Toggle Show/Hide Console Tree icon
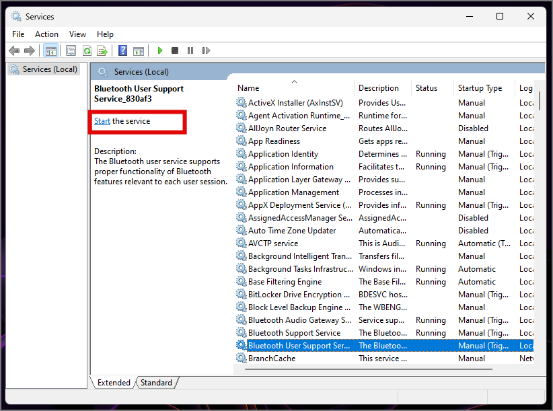553x411 pixels. coord(50,50)
